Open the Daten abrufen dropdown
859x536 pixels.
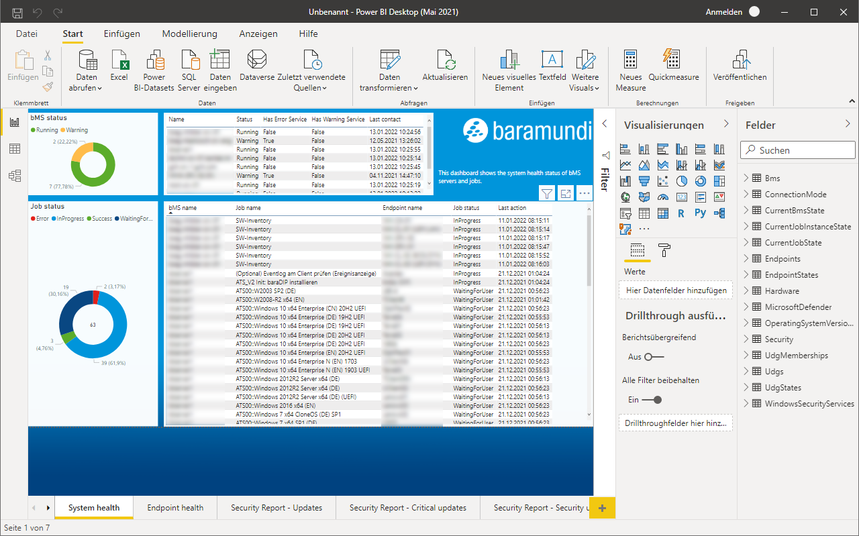[86, 87]
